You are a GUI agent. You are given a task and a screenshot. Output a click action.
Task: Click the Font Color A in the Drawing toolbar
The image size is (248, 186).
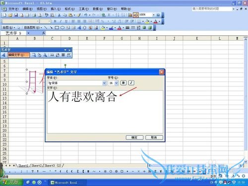120,28
